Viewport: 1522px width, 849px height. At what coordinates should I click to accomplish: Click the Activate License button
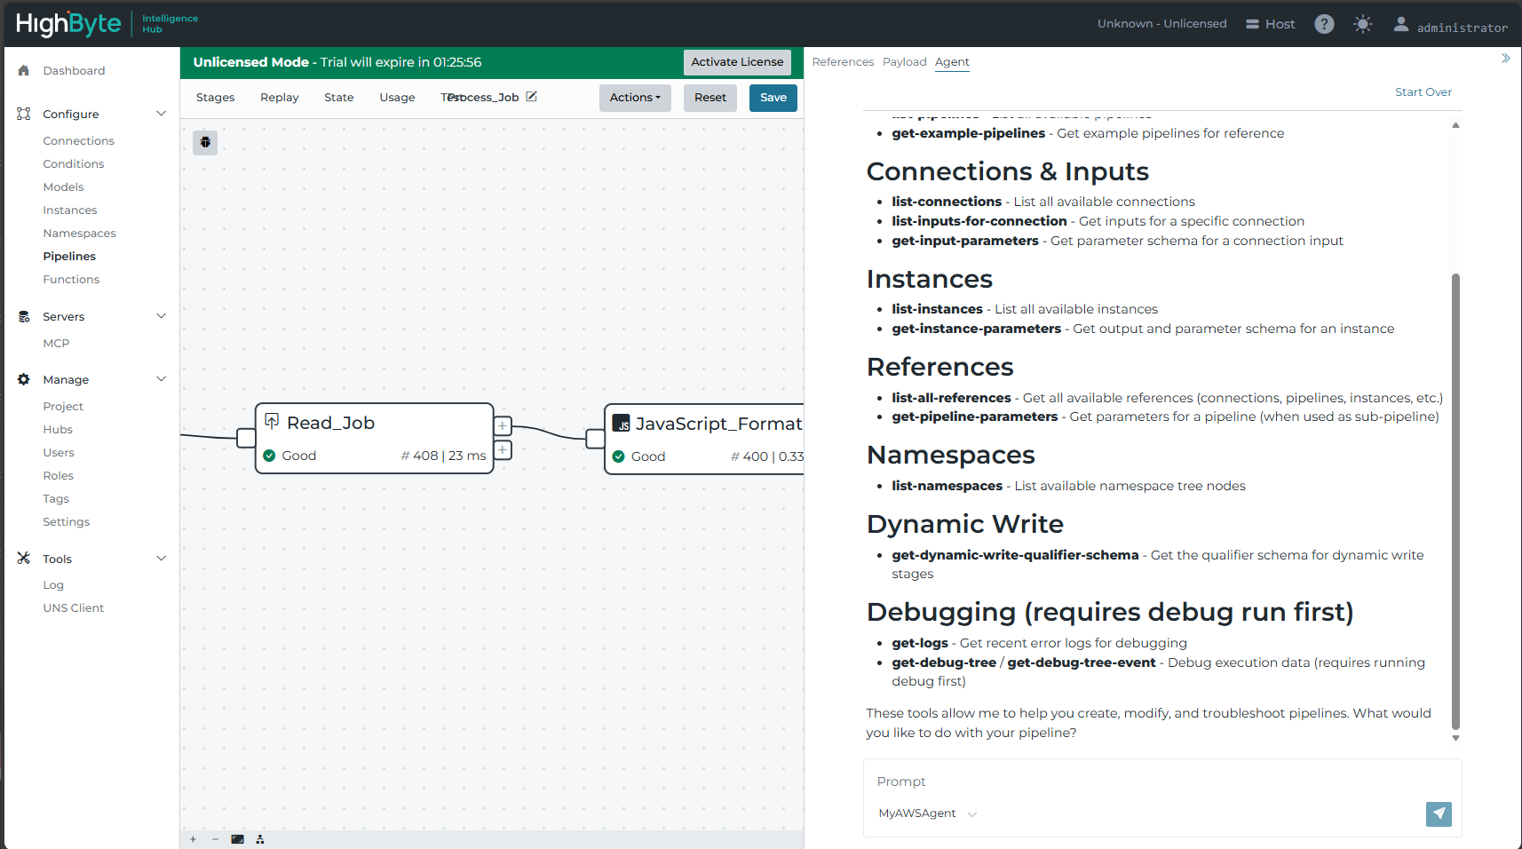(737, 62)
